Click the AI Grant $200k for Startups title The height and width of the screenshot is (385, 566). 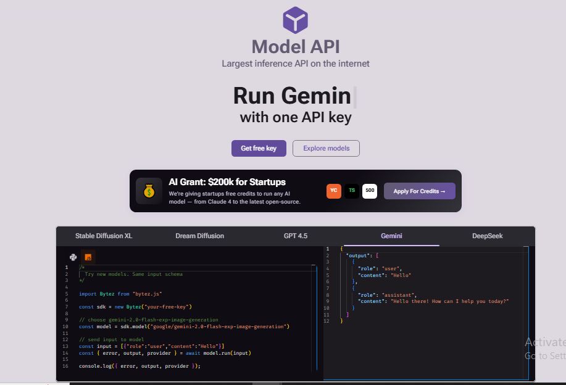tap(227, 182)
